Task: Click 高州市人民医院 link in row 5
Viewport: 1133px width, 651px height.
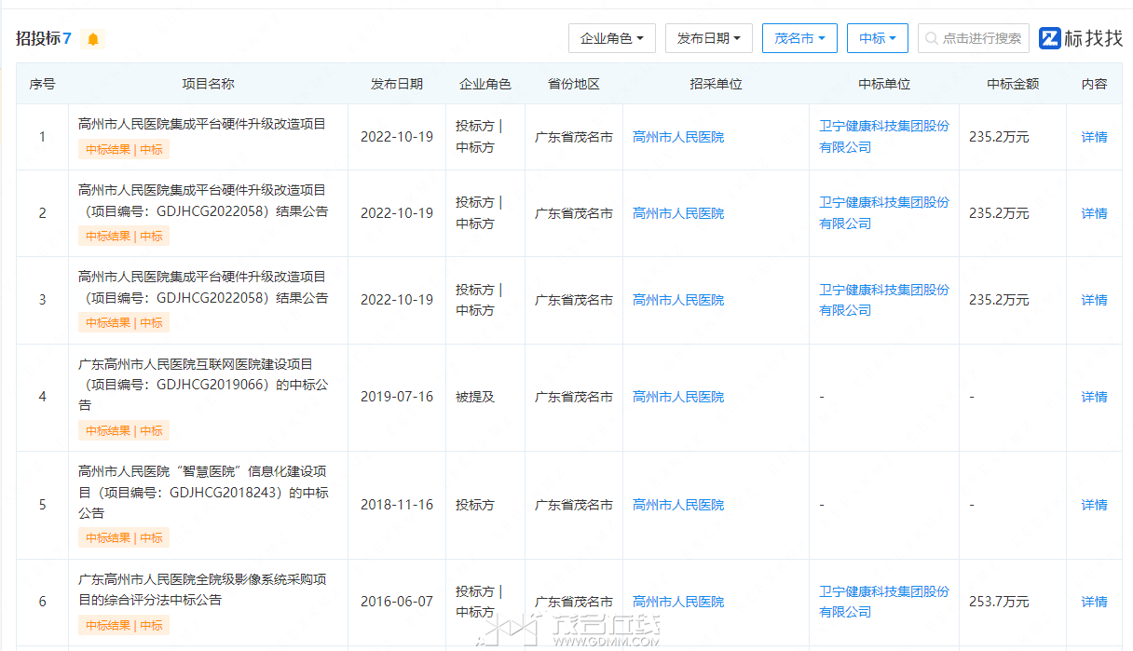Action: tap(678, 505)
